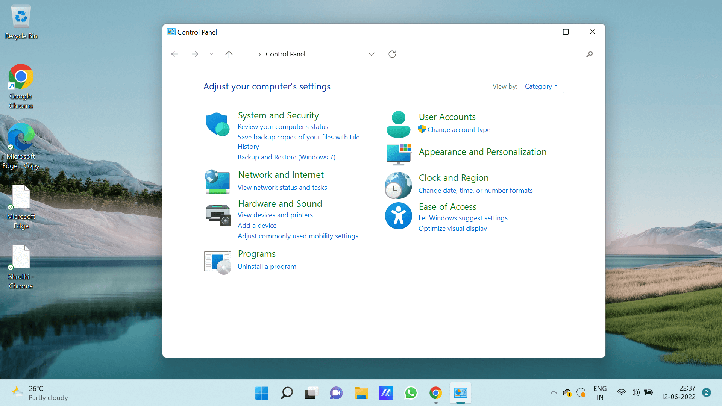Viewport: 722px width, 406px height.
Task: Click WhatsApp icon in taskbar
Action: pos(411,392)
